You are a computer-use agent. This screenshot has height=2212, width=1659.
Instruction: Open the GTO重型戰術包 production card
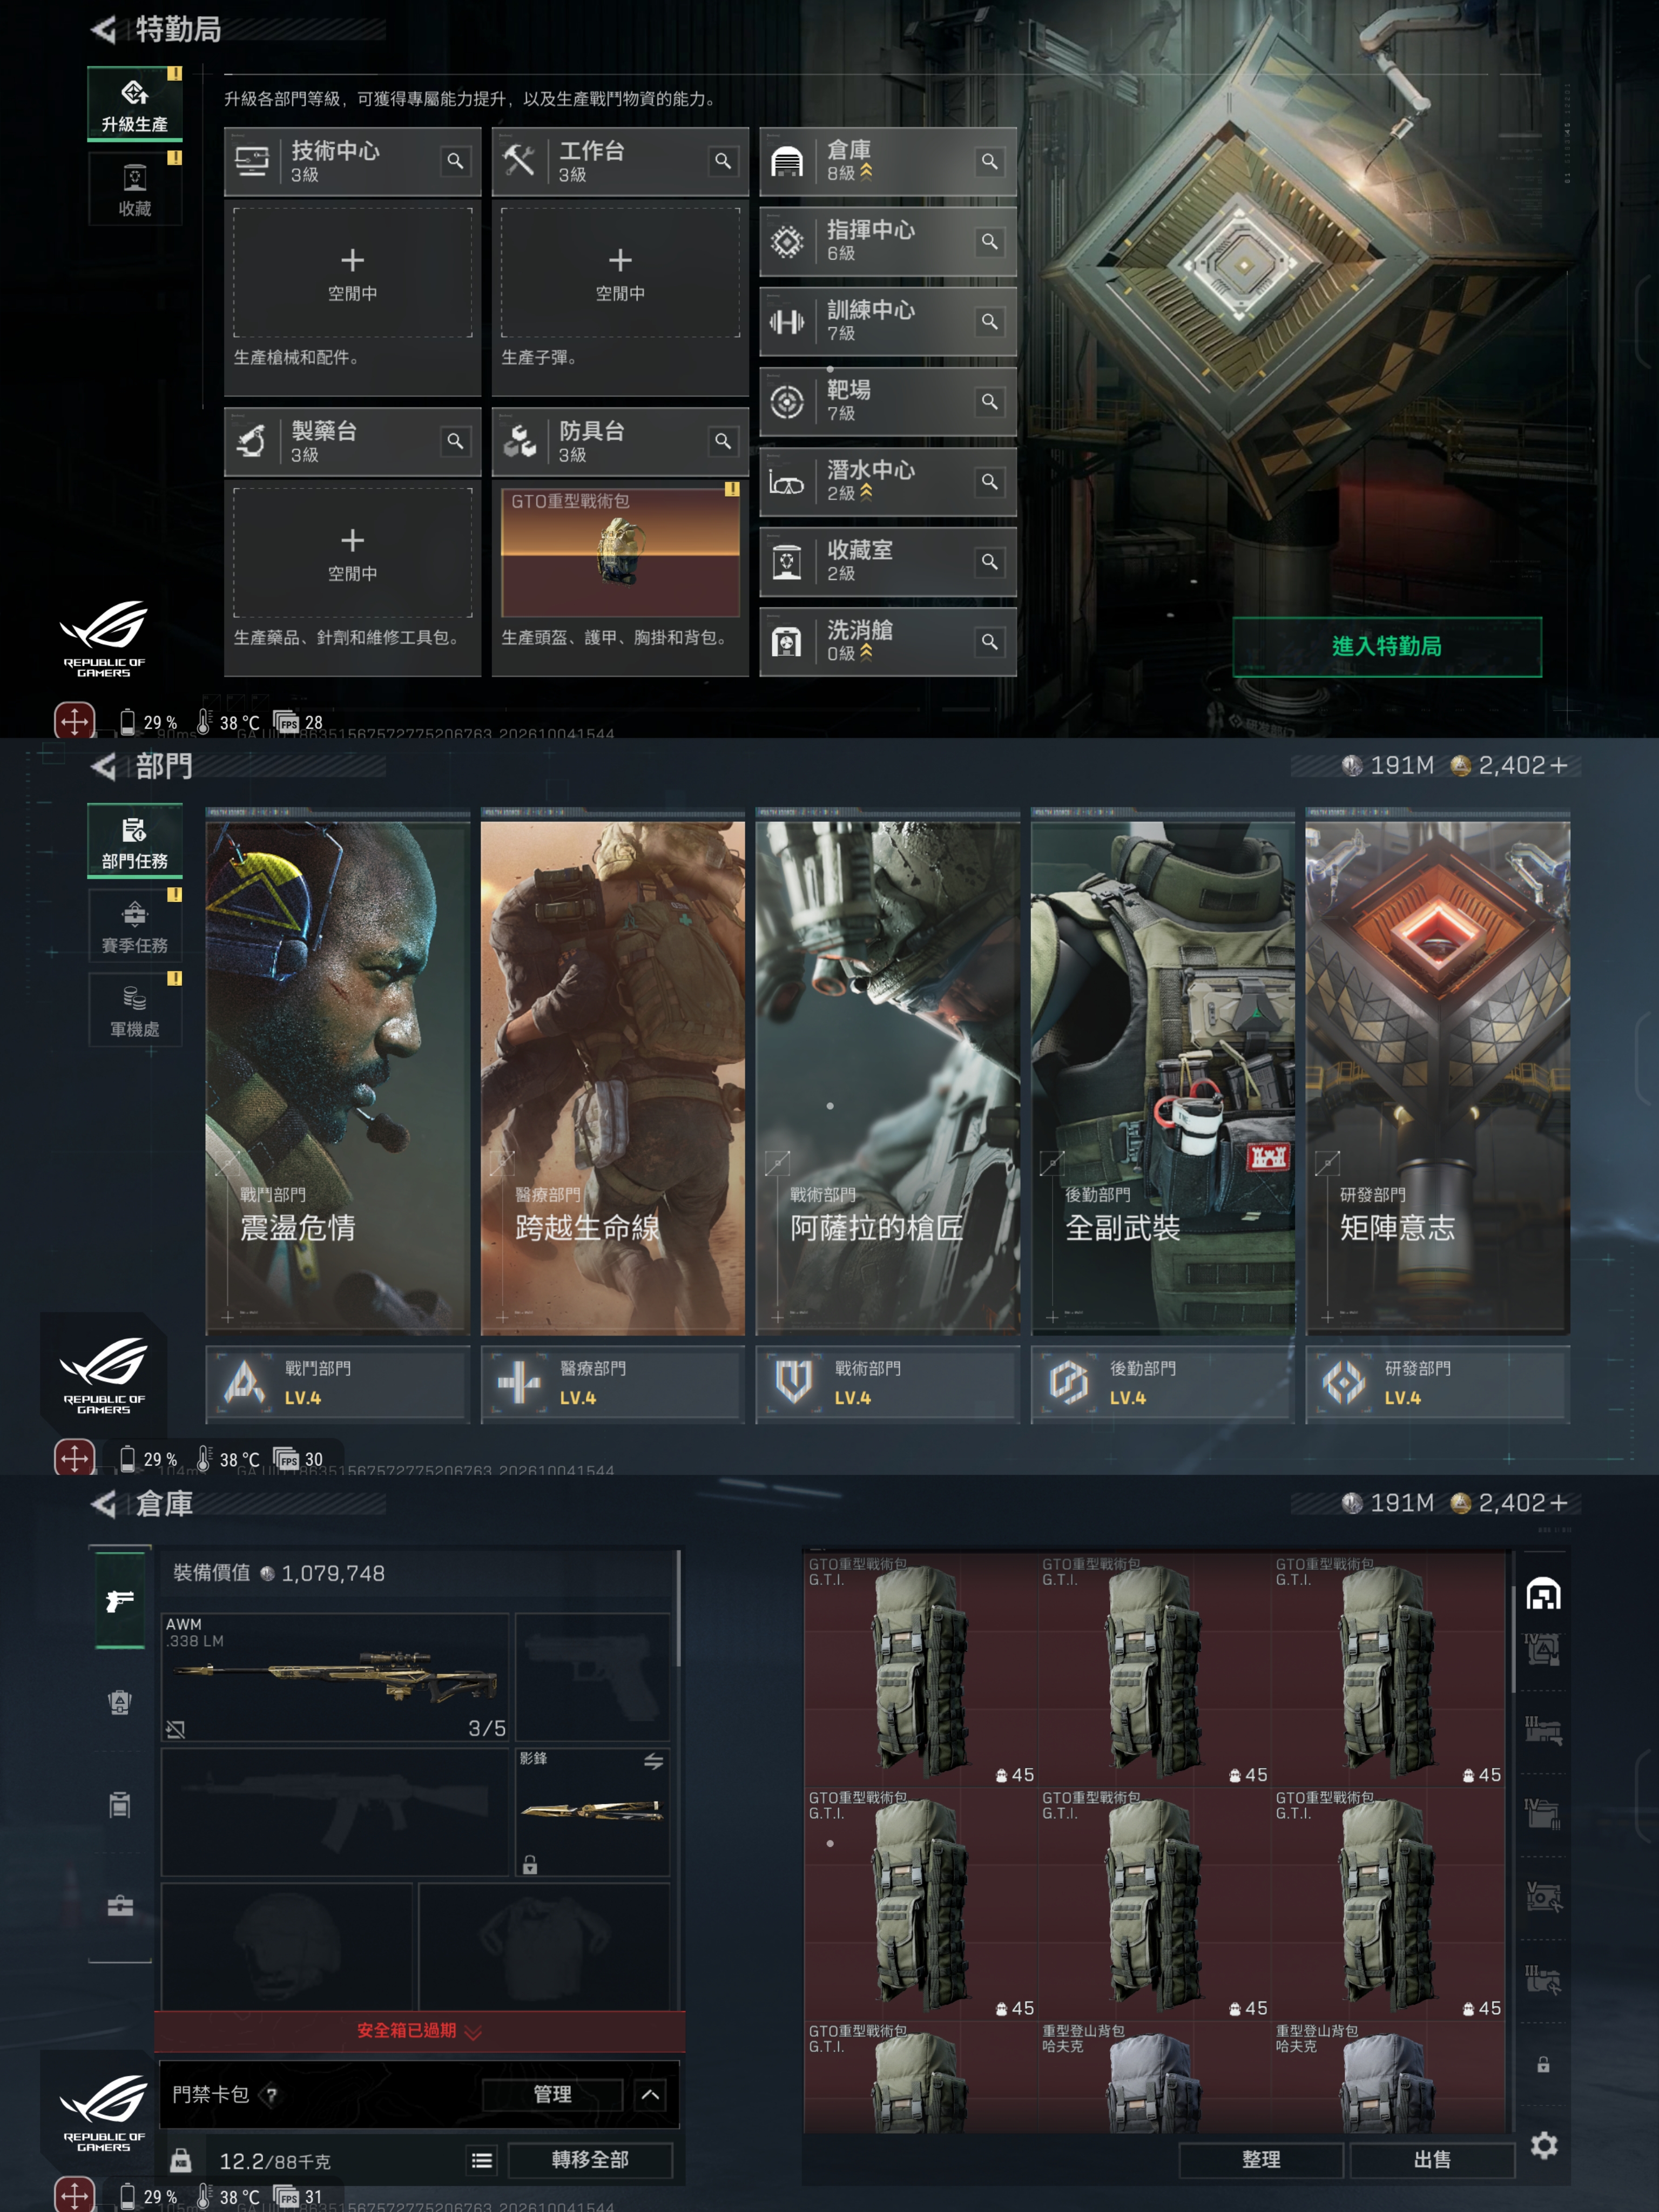click(620, 553)
